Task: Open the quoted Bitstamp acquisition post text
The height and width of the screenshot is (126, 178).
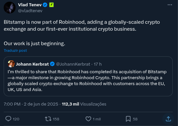Action: [87, 80]
